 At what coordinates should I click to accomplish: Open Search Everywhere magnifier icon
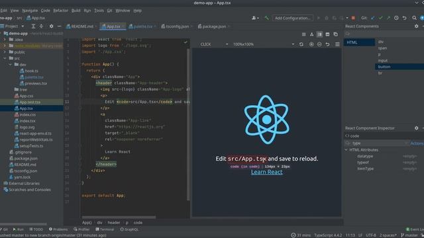tap(414, 18)
